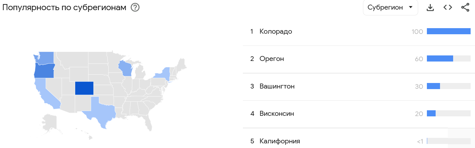Click Oregon state on the map

coord(44,71)
